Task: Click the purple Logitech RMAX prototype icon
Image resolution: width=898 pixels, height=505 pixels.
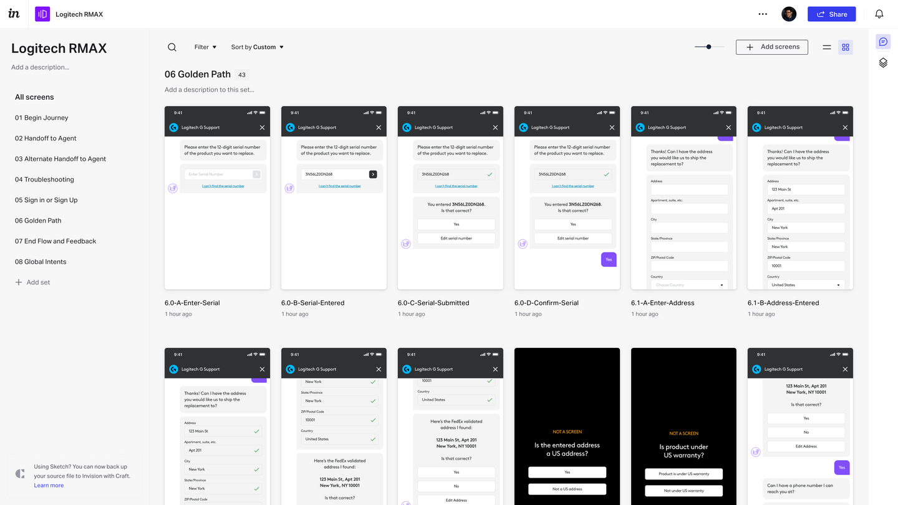Action: [x=42, y=14]
